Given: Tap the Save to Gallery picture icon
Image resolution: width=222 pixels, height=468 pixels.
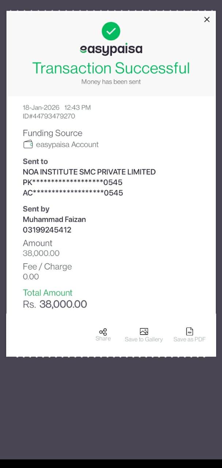Looking at the screenshot, I should click(144, 331).
